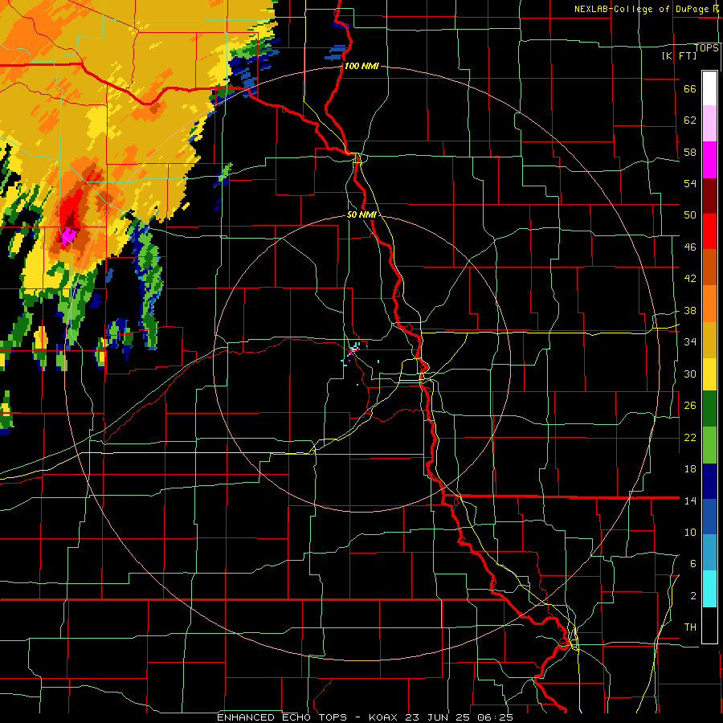
Task: Click the 6 legend value label
Action: pos(693,564)
